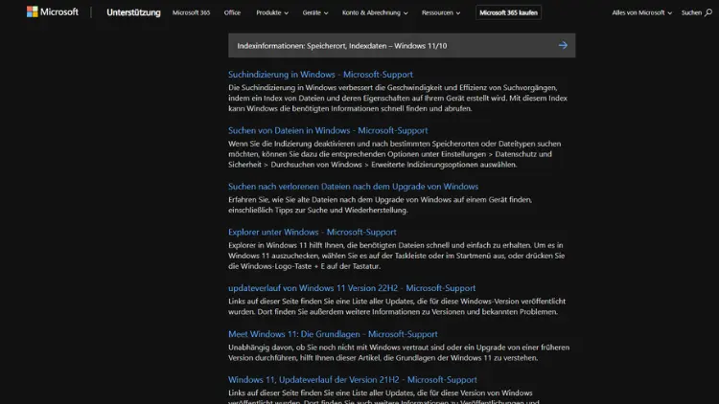Click text "Unabhängig davon, ob Sie noch nicht"

point(399,352)
